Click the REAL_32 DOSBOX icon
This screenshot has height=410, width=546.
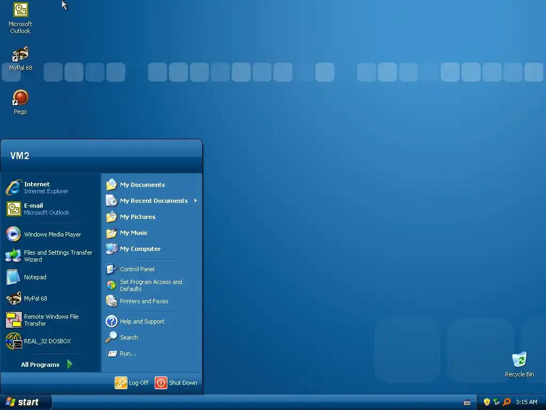(13, 341)
